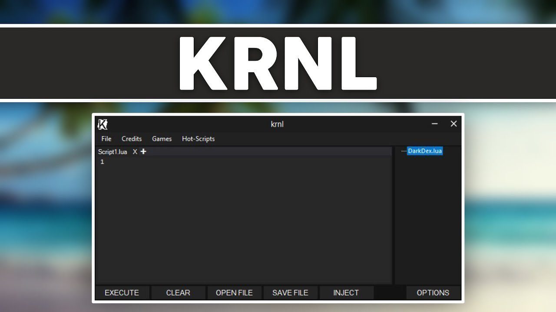The height and width of the screenshot is (312, 556).
Task: Open the Games menu
Action: click(162, 139)
